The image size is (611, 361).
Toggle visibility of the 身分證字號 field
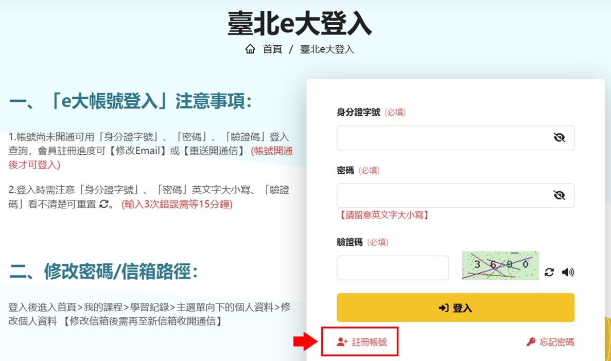click(559, 138)
